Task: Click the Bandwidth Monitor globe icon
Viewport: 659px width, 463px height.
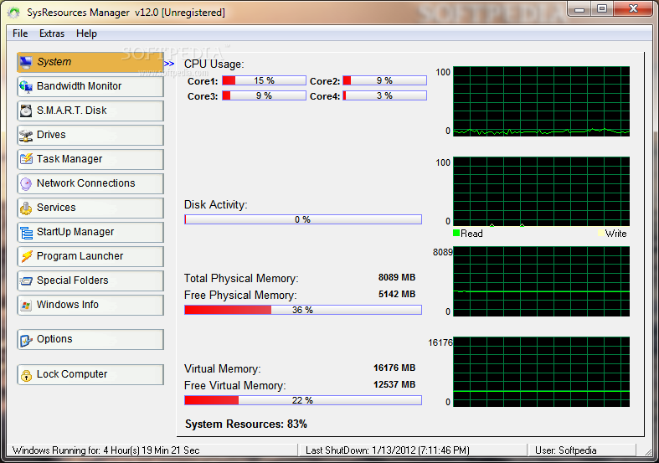Action: [26, 86]
